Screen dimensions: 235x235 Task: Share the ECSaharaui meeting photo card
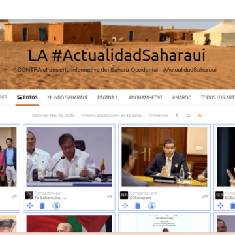[205, 196]
